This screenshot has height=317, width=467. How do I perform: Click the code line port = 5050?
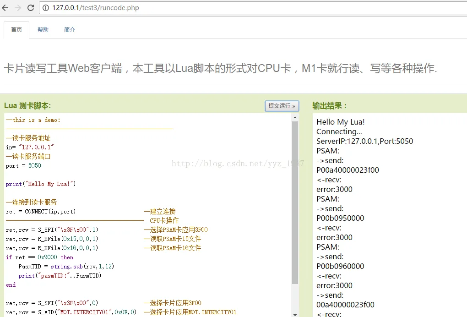[x=23, y=166]
